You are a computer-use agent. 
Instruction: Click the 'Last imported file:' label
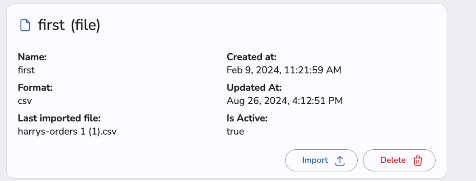59,118
